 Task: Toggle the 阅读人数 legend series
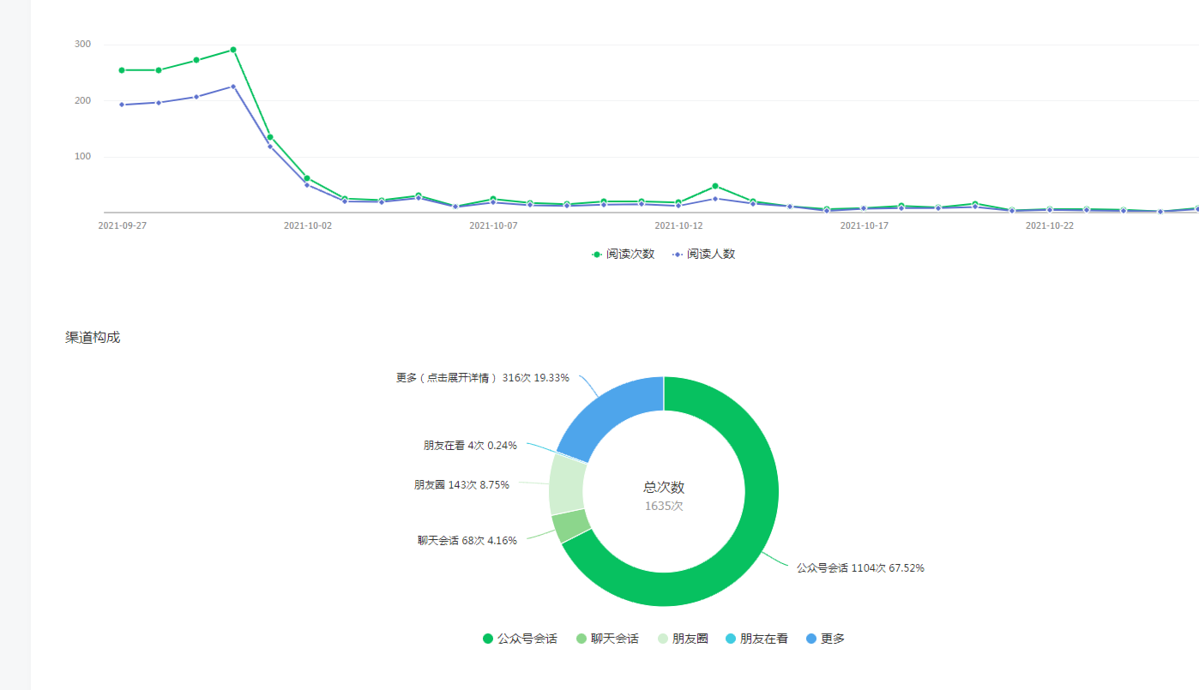point(703,254)
